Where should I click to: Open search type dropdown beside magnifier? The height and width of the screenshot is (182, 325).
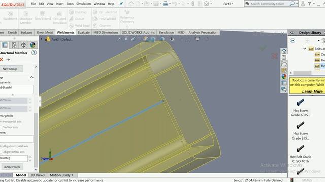tap(297, 4)
